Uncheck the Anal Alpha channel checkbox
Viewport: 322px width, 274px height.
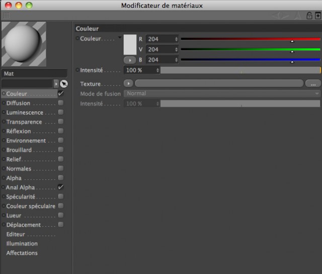pos(60,187)
